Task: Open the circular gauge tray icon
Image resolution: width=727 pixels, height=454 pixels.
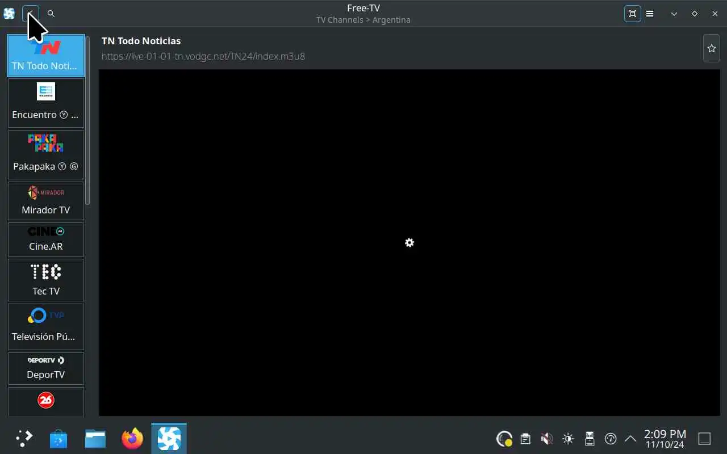Action: click(611, 439)
